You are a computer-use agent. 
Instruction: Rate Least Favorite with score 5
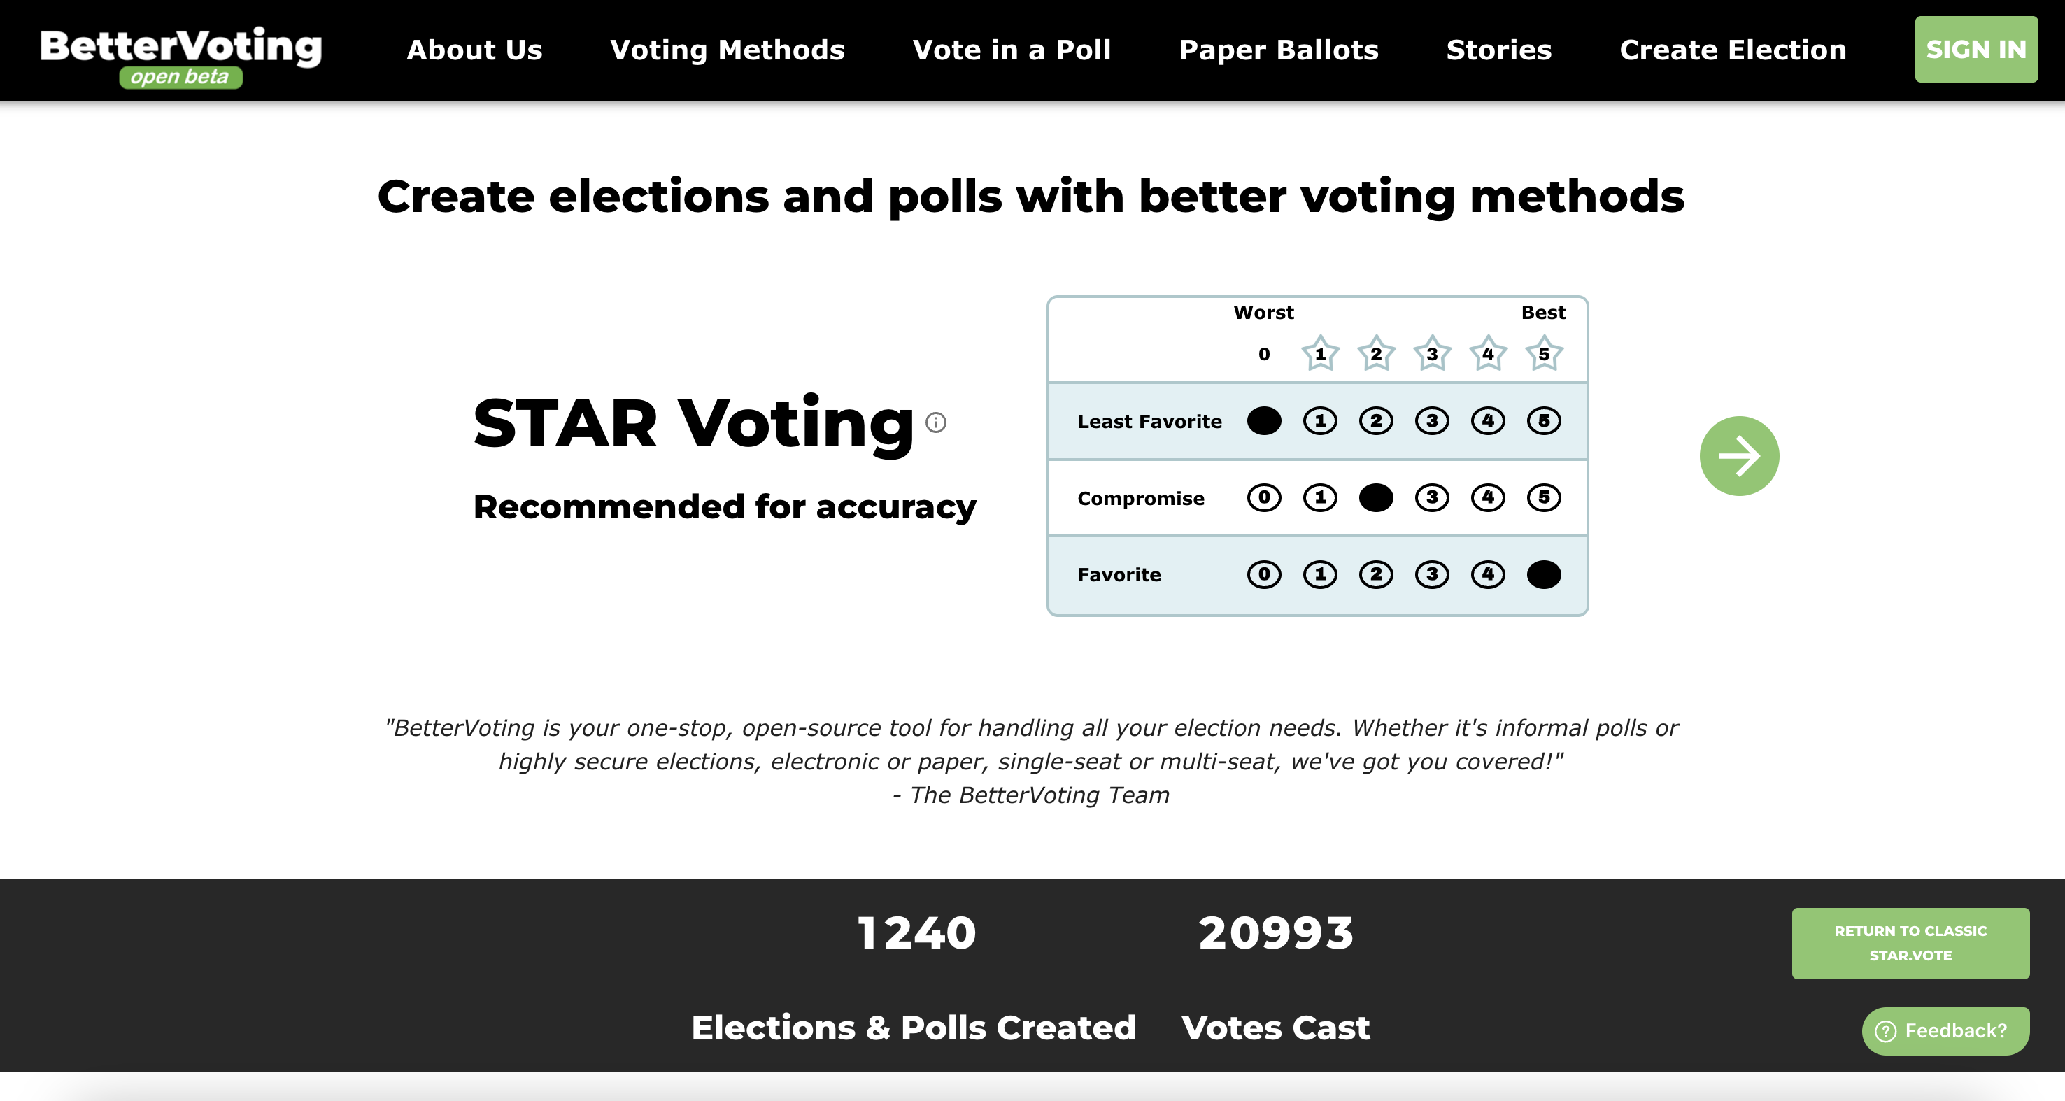tap(1543, 420)
